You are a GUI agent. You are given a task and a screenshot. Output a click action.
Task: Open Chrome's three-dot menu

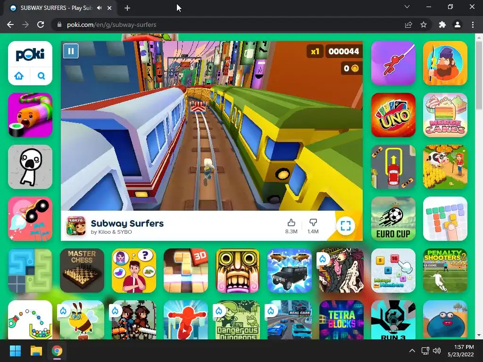tap(473, 25)
